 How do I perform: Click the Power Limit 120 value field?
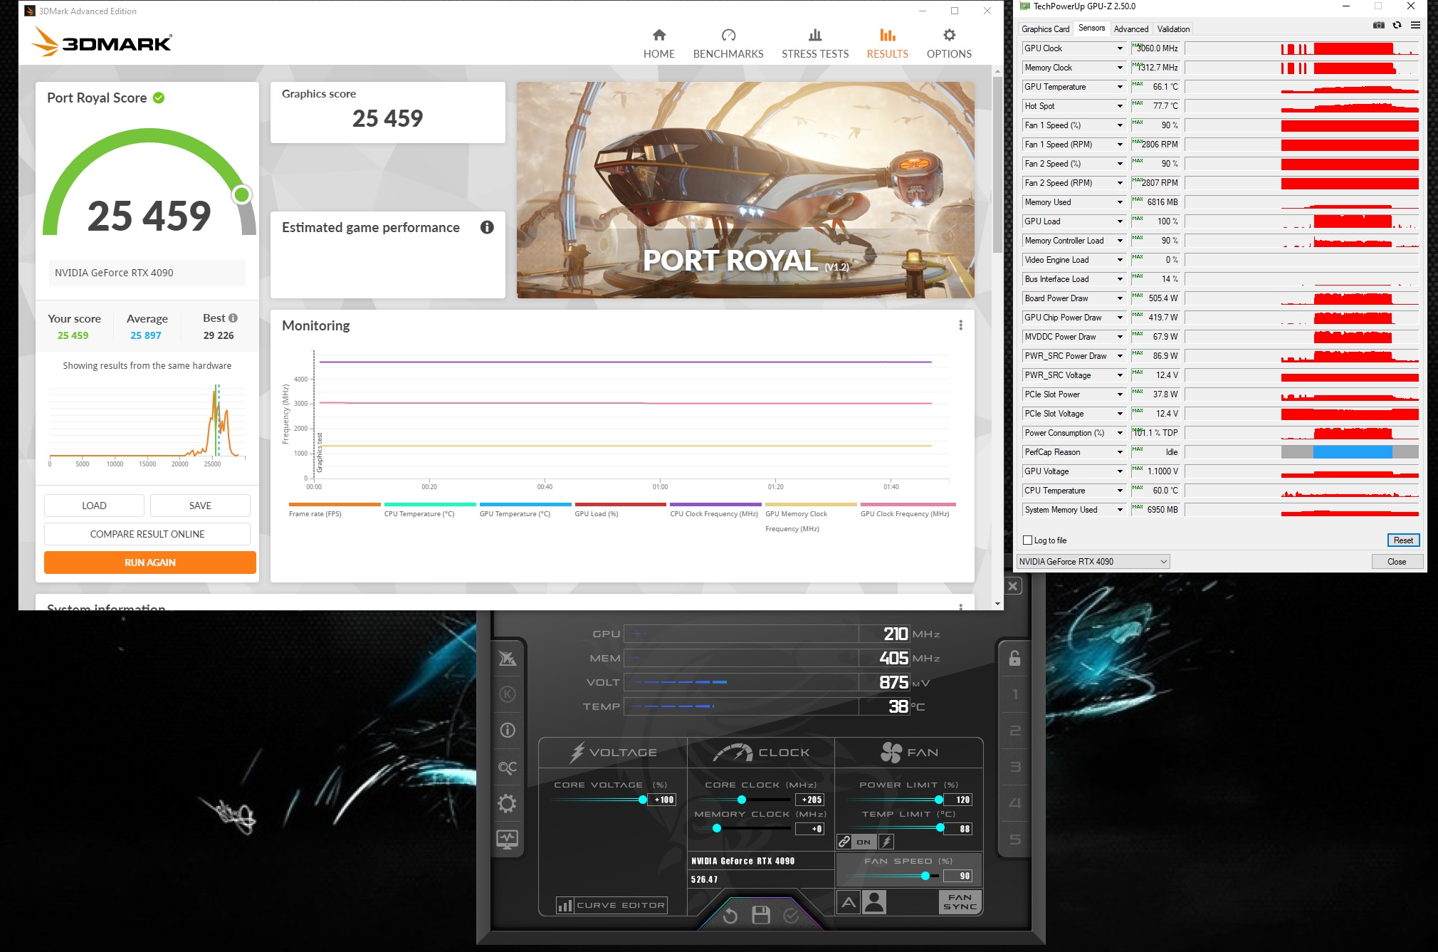coord(959,800)
